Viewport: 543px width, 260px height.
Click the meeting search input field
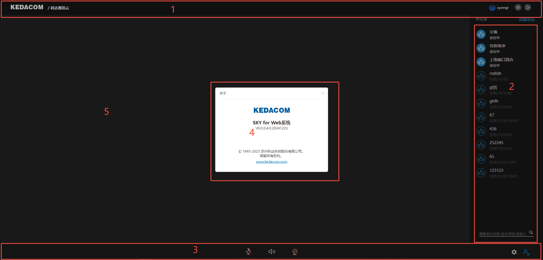coord(503,234)
